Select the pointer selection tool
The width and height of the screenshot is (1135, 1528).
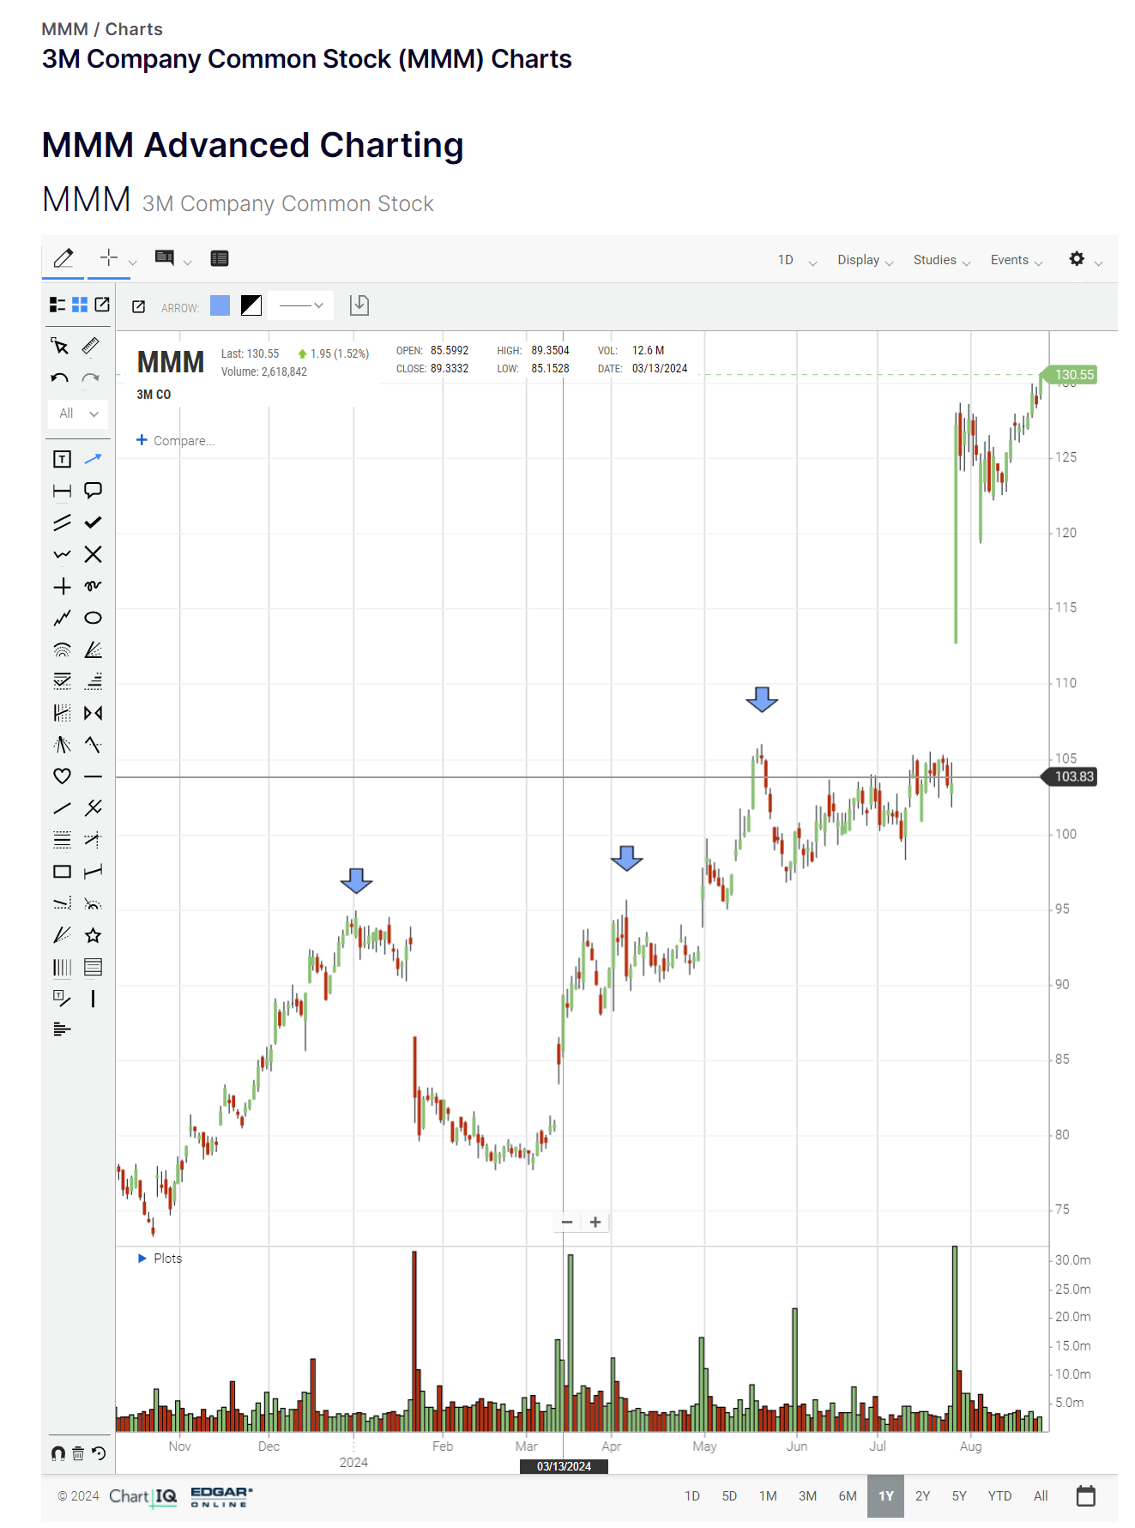(x=60, y=346)
